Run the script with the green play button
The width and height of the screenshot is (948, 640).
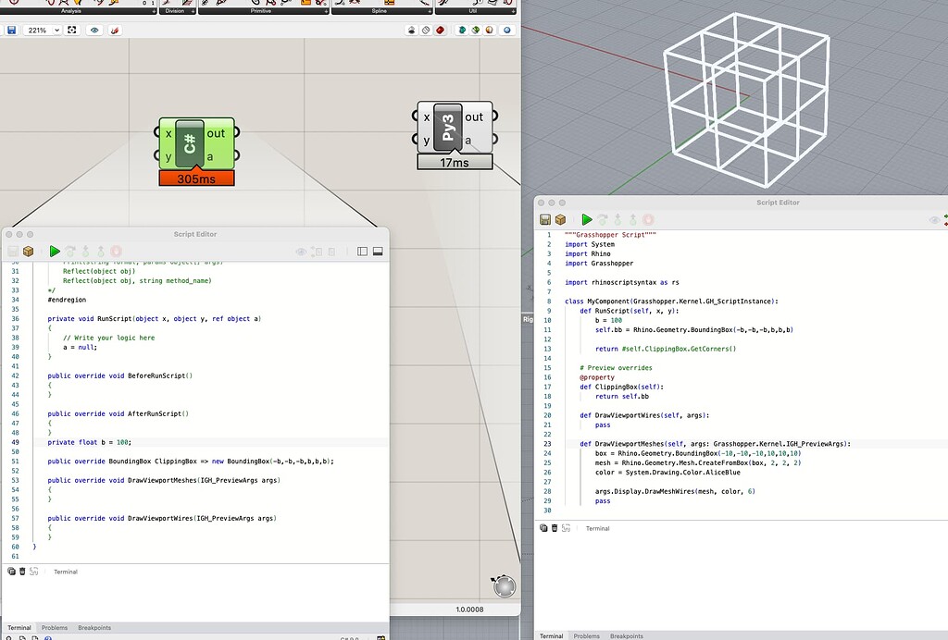(55, 252)
